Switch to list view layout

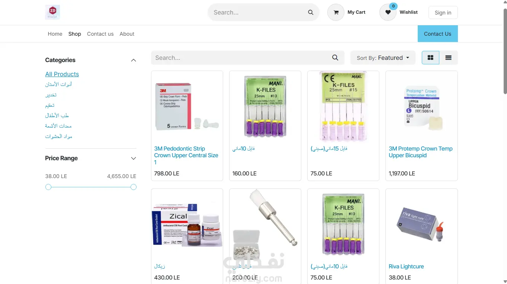pos(448,58)
